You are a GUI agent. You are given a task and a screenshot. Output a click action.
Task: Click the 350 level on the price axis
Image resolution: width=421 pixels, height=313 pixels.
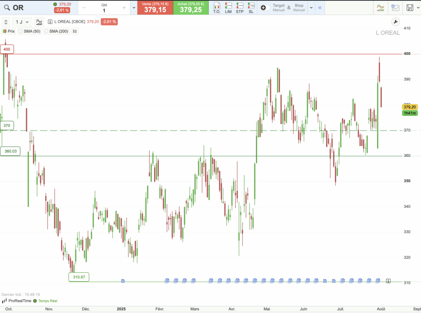407,181
